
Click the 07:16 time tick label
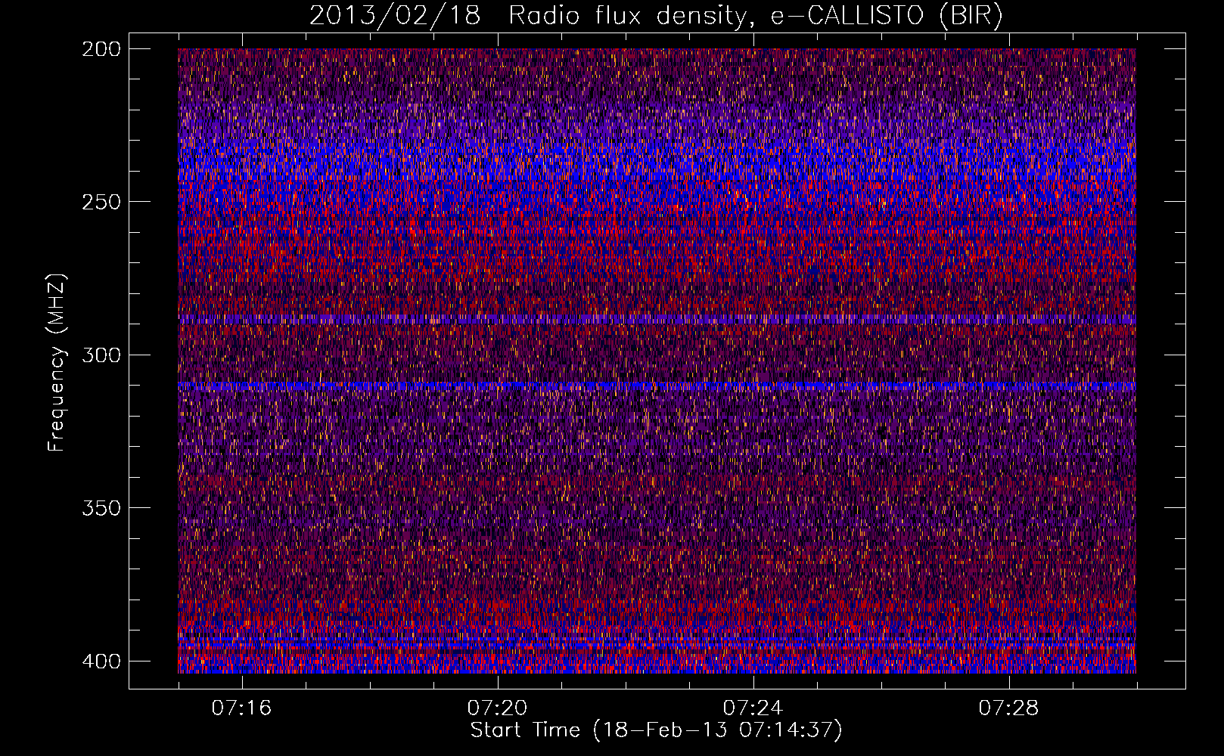[241, 708]
